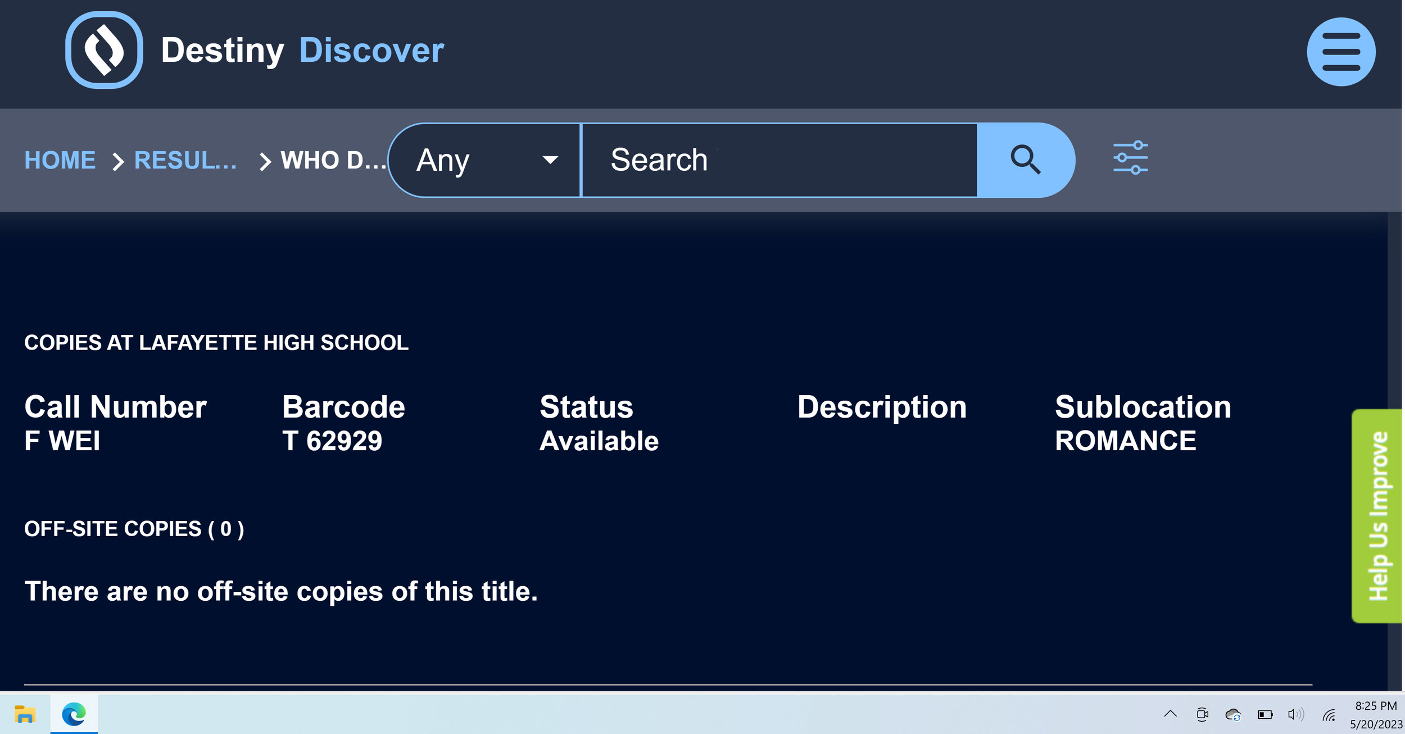
Task: Click the Microsoft Edge taskbar icon
Action: [x=74, y=714]
